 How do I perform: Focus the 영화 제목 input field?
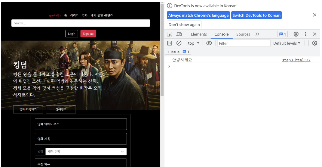point(81,139)
